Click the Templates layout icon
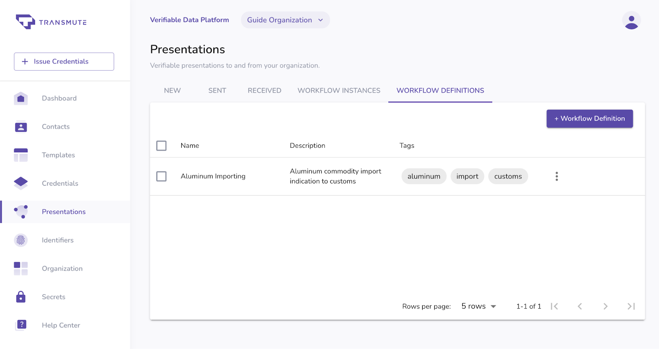 21,155
